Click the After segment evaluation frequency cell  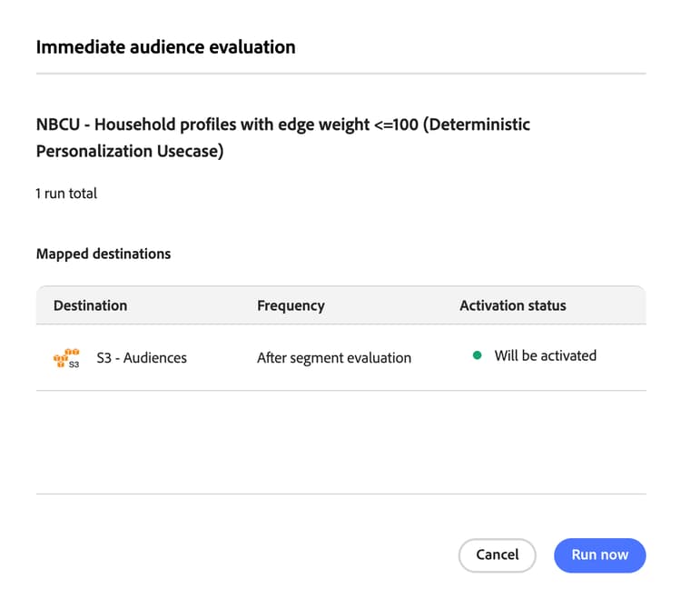(334, 358)
